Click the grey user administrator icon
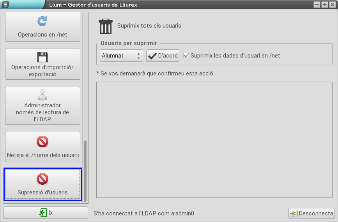 [x=42, y=95]
